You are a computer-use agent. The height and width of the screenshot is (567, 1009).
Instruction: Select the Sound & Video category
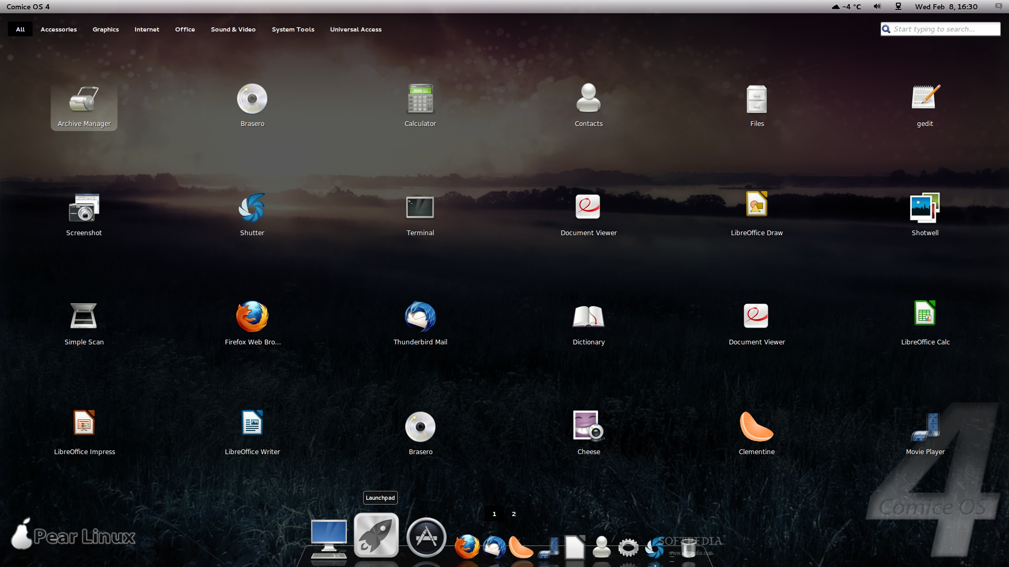click(233, 29)
